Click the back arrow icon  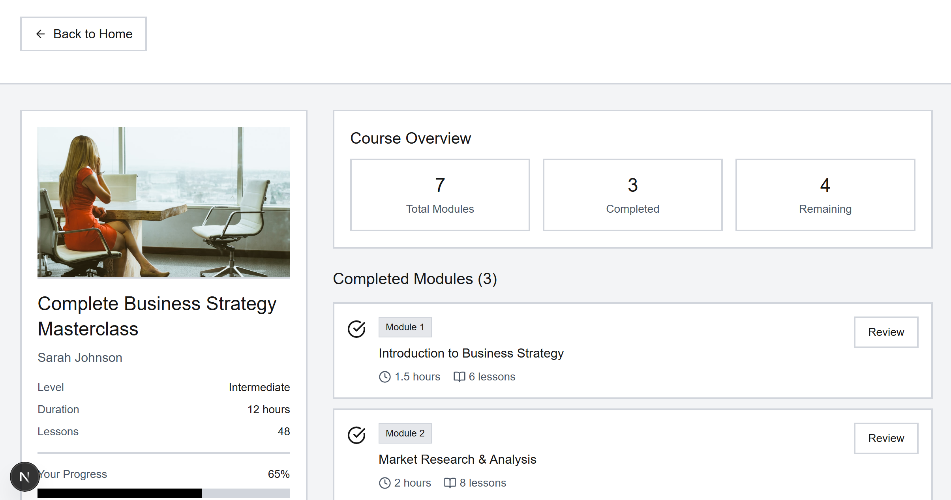[x=40, y=34]
